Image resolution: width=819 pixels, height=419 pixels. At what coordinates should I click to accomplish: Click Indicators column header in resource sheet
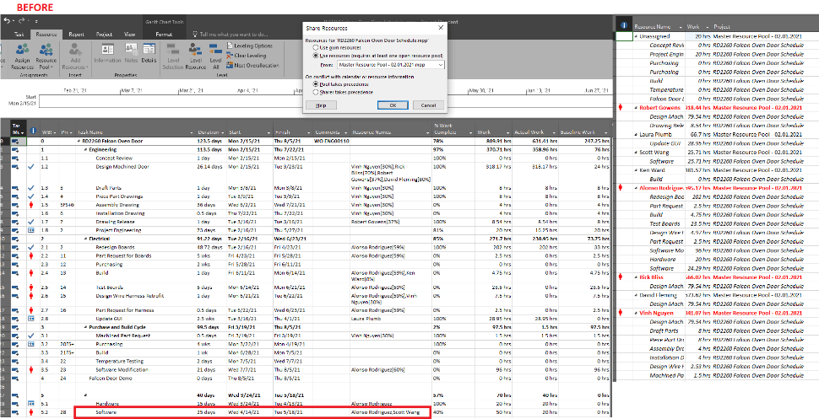pyautogui.click(x=622, y=26)
